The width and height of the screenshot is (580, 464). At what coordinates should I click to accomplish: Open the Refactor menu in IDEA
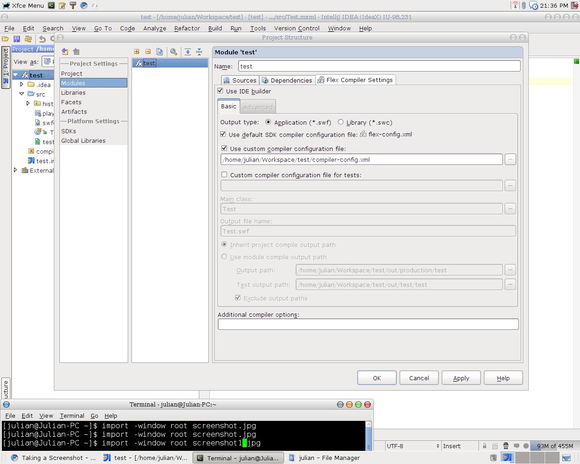click(x=187, y=28)
